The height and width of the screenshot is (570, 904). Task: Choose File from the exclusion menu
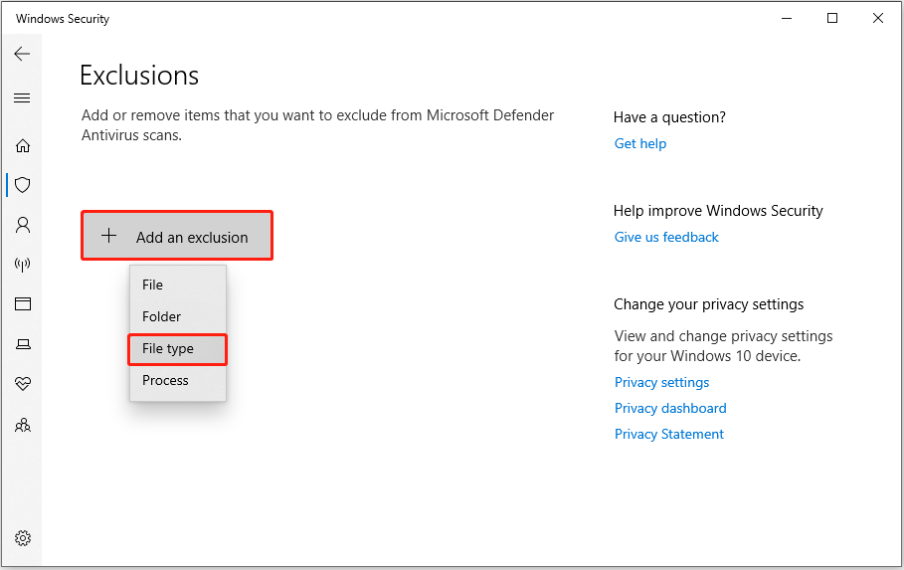pyautogui.click(x=152, y=285)
